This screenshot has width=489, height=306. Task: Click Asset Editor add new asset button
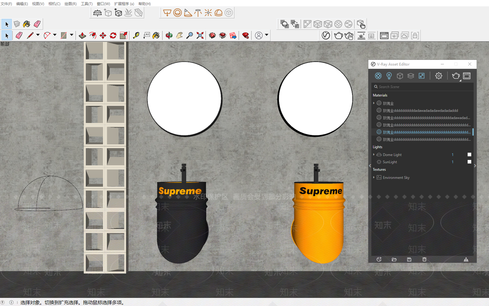pyautogui.click(x=379, y=259)
